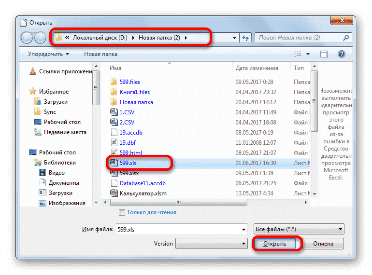
Task: Click the 19.dbf file icon
Action: 114,143
